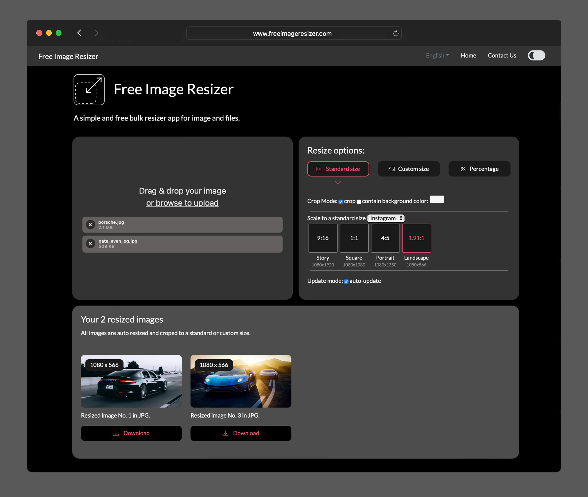
Task: Click the Home menu item
Action: (x=468, y=55)
